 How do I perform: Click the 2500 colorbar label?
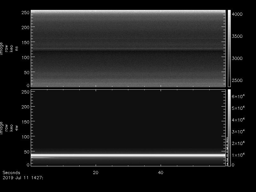[x=237, y=80]
